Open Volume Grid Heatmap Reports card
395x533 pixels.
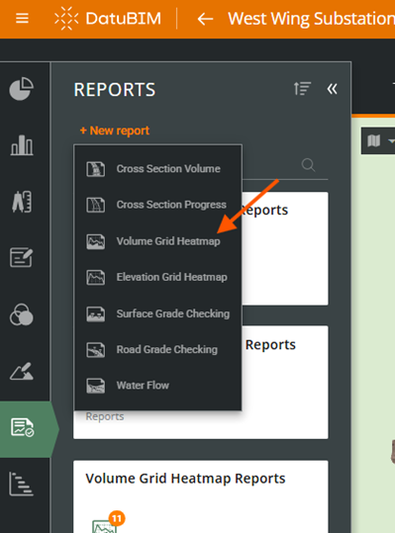(201, 496)
